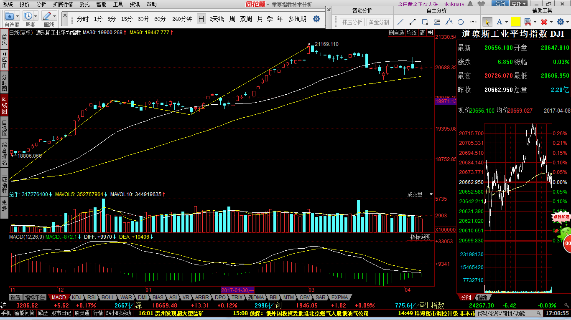
Task: Select the 日 daily period
Action: click(201, 19)
